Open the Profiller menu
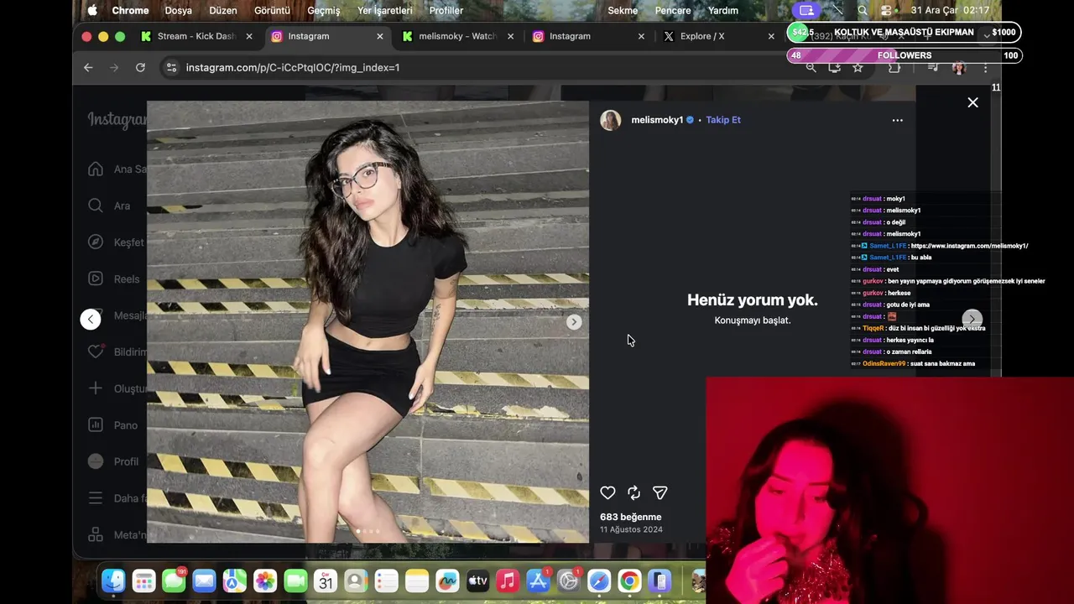The image size is (1074, 604). 446,10
